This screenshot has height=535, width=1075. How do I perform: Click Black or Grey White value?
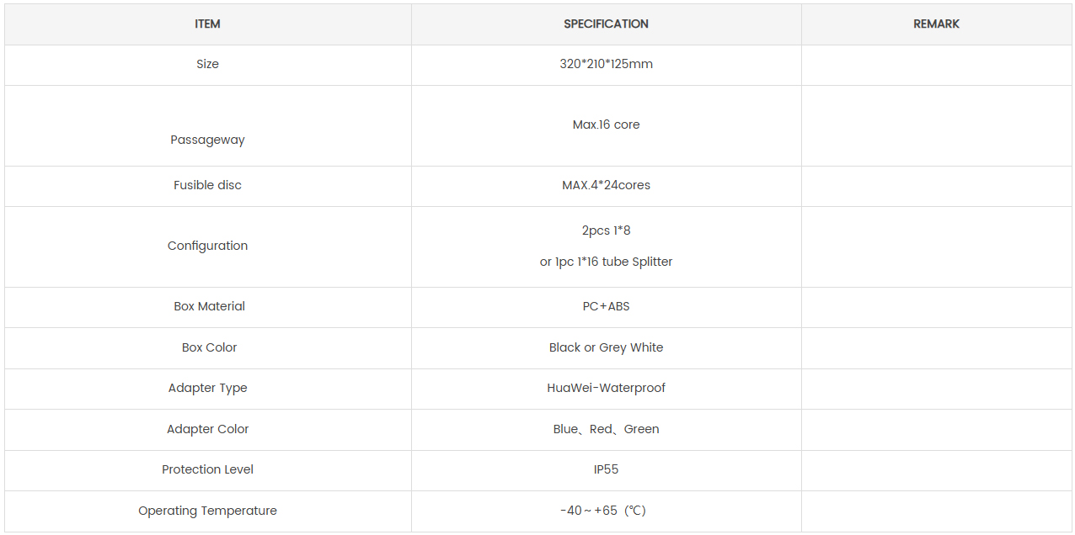click(606, 347)
